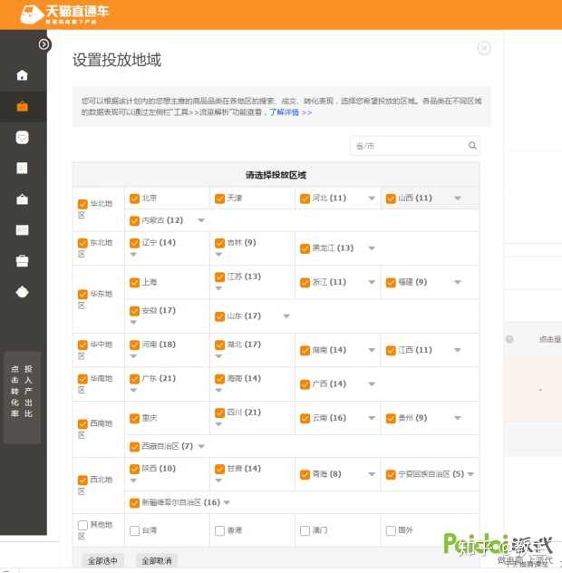562x573 pixels.
Task: Expand the 山东 (17) city list
Action: click(x=286, y=316)
